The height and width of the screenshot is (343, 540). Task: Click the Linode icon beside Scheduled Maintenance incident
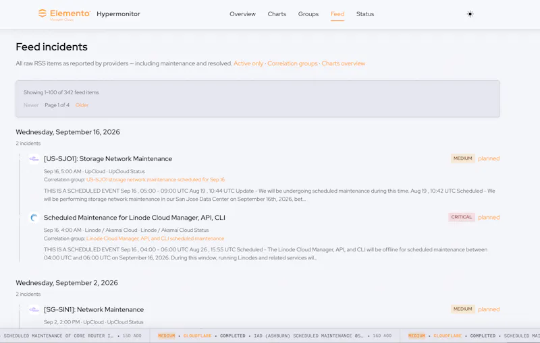click(34, 218)
